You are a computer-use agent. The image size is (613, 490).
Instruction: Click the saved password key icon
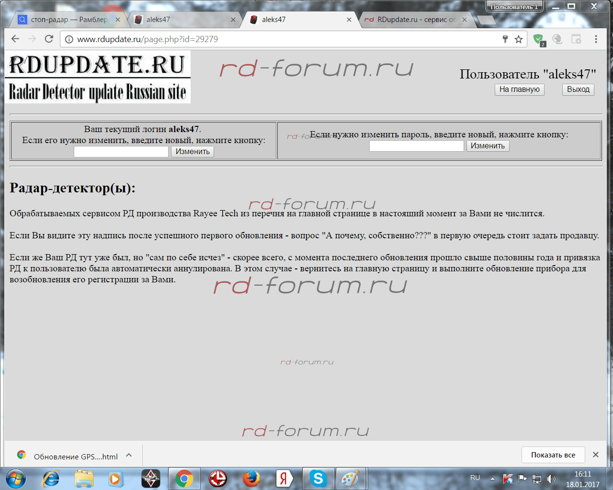coord(505,39)
